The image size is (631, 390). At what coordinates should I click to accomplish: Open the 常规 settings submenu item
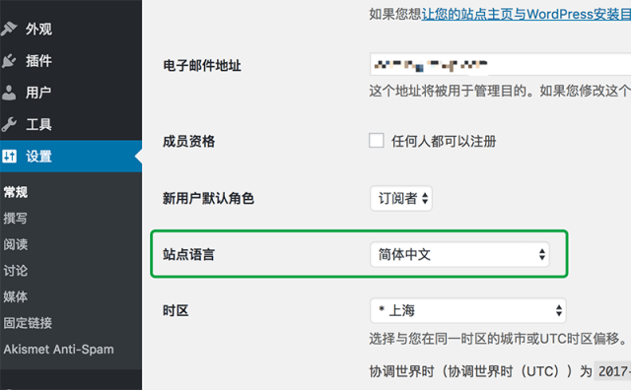coord(16,192)
